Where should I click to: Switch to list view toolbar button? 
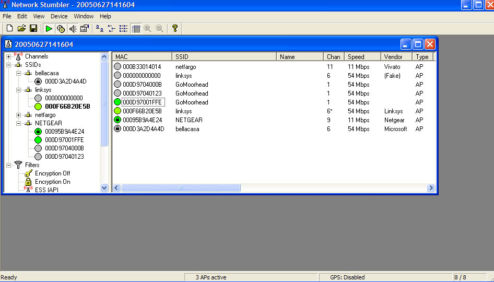[123, 29]
